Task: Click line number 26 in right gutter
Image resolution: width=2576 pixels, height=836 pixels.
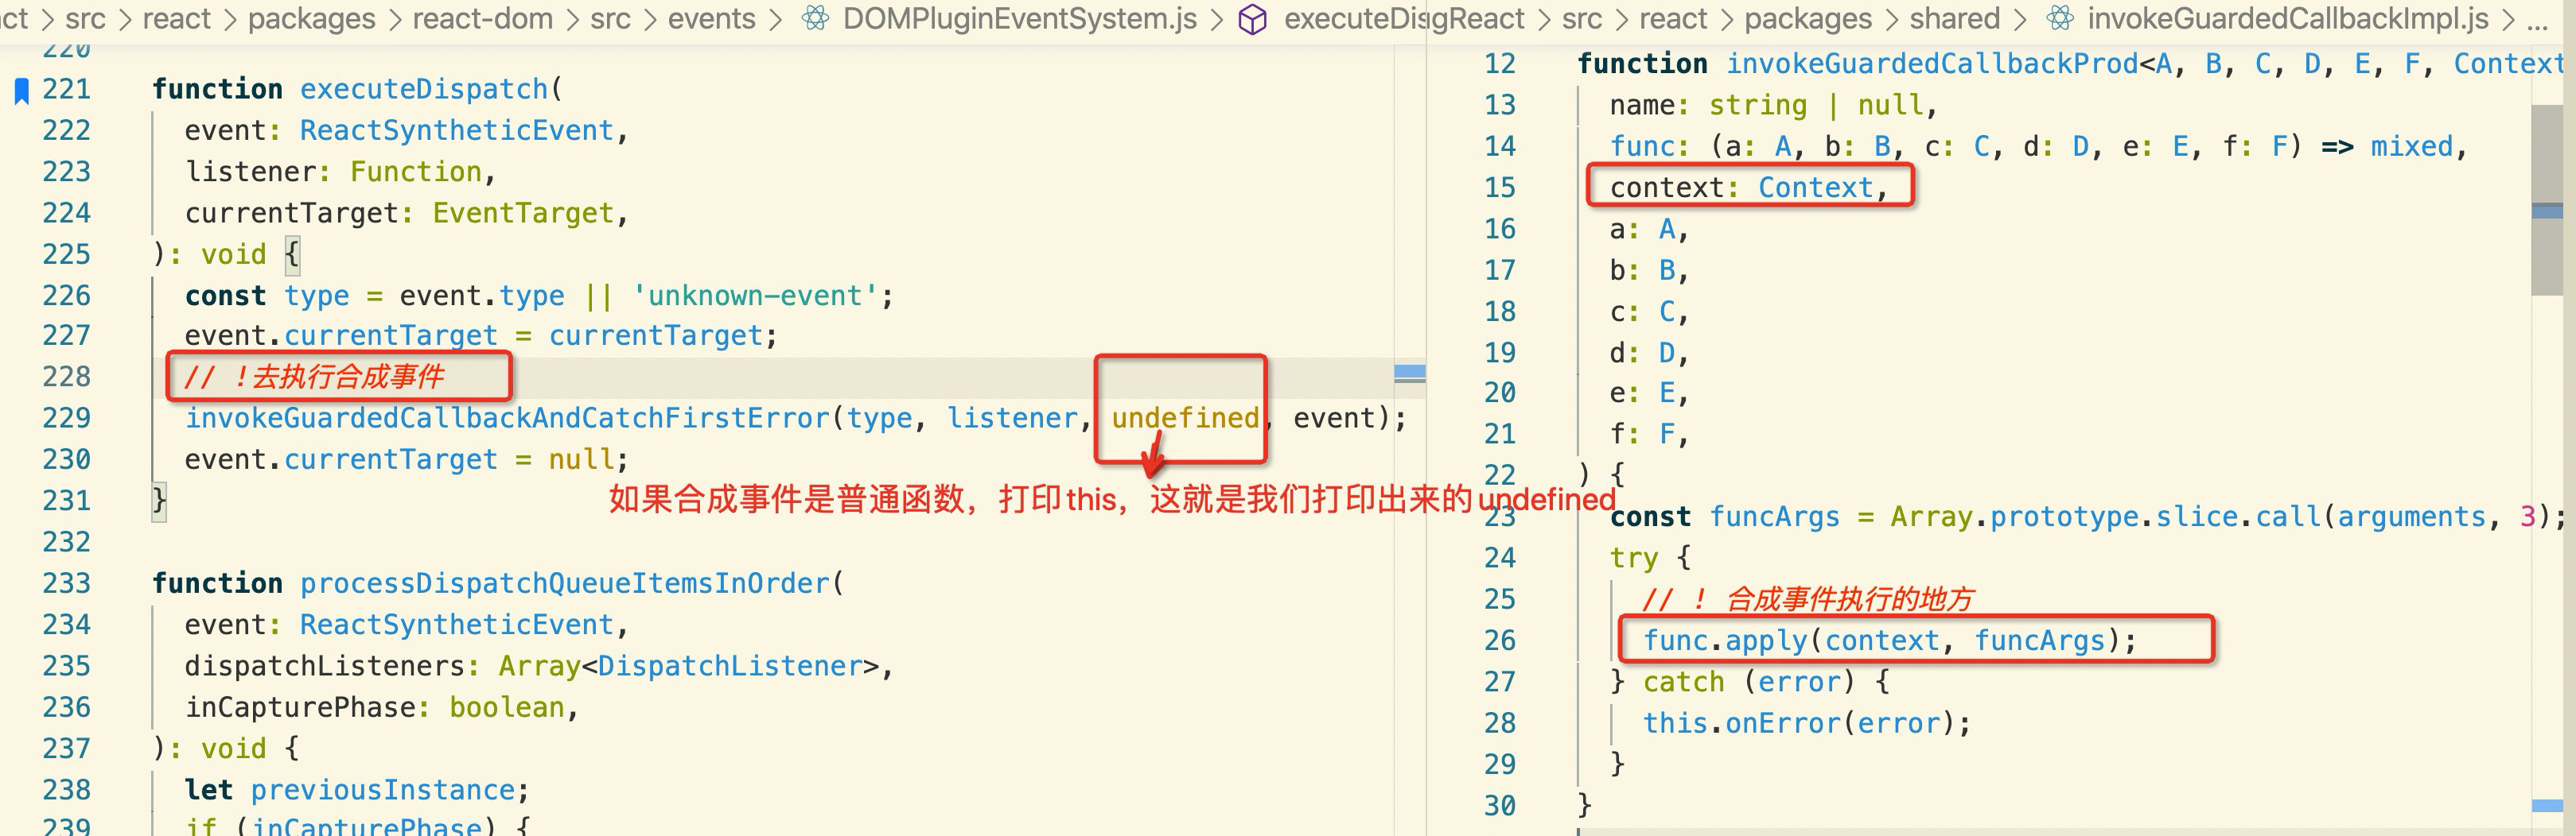Action: coord(1499,641)
